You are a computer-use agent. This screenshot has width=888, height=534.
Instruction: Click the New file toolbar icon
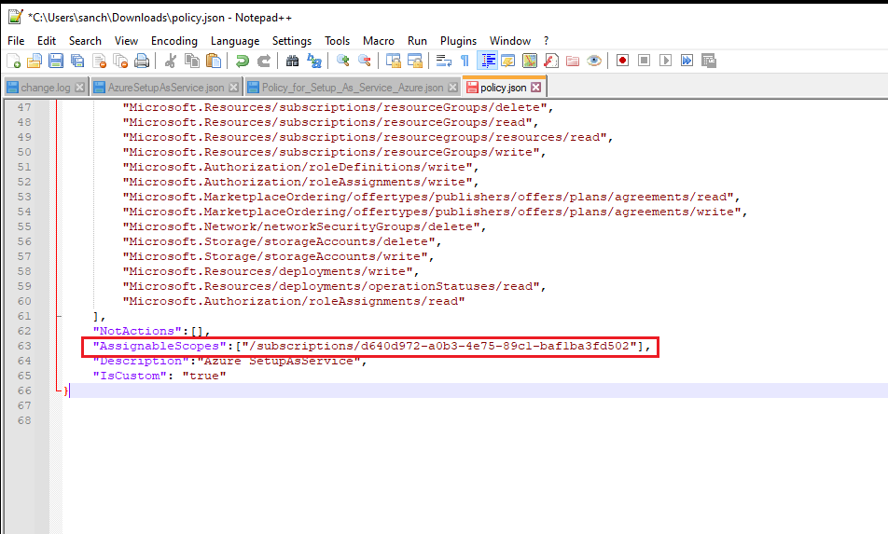coord(13,61)
